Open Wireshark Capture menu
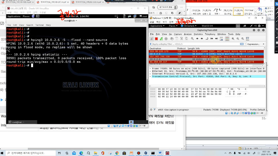Screen dimensions: 278x156 pos(178,34)
